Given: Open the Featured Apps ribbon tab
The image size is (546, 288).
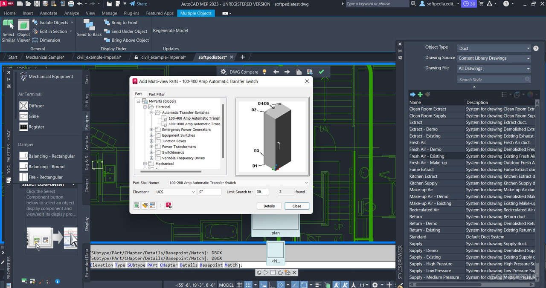Looking at the screenshot, I should (x=160, y=13).
